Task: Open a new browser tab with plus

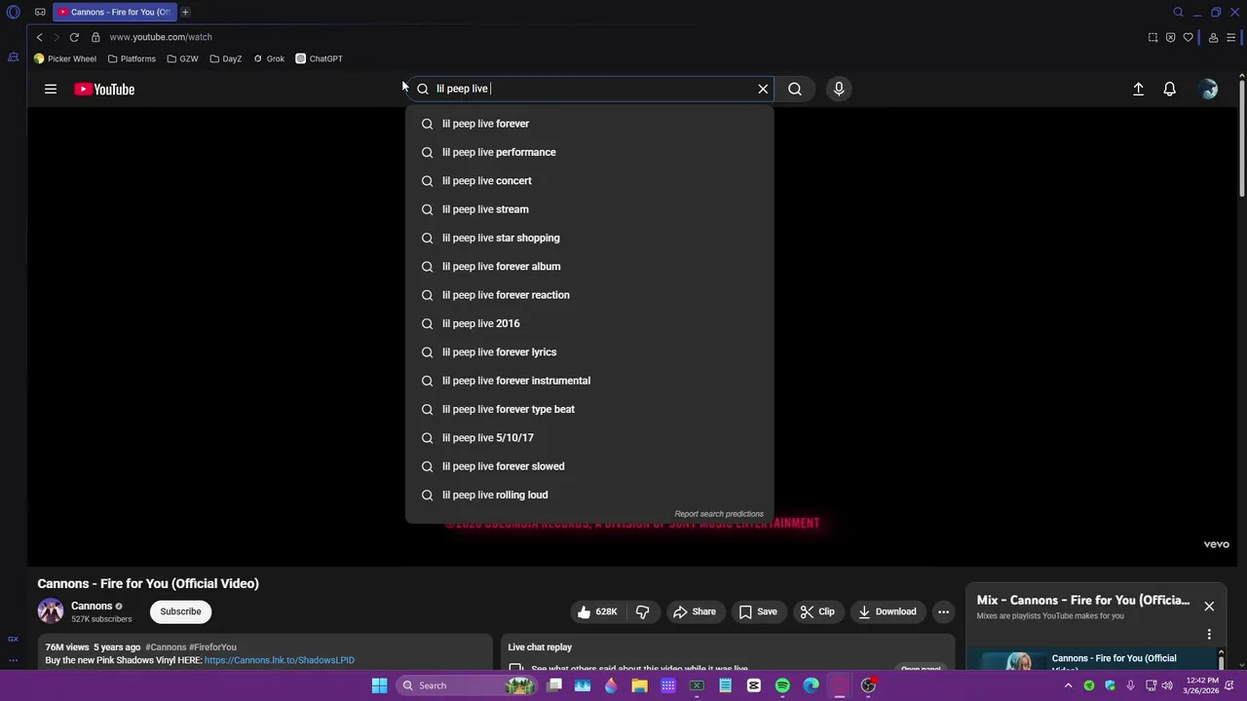Action: pyautogui.click(x=185, y=12)
